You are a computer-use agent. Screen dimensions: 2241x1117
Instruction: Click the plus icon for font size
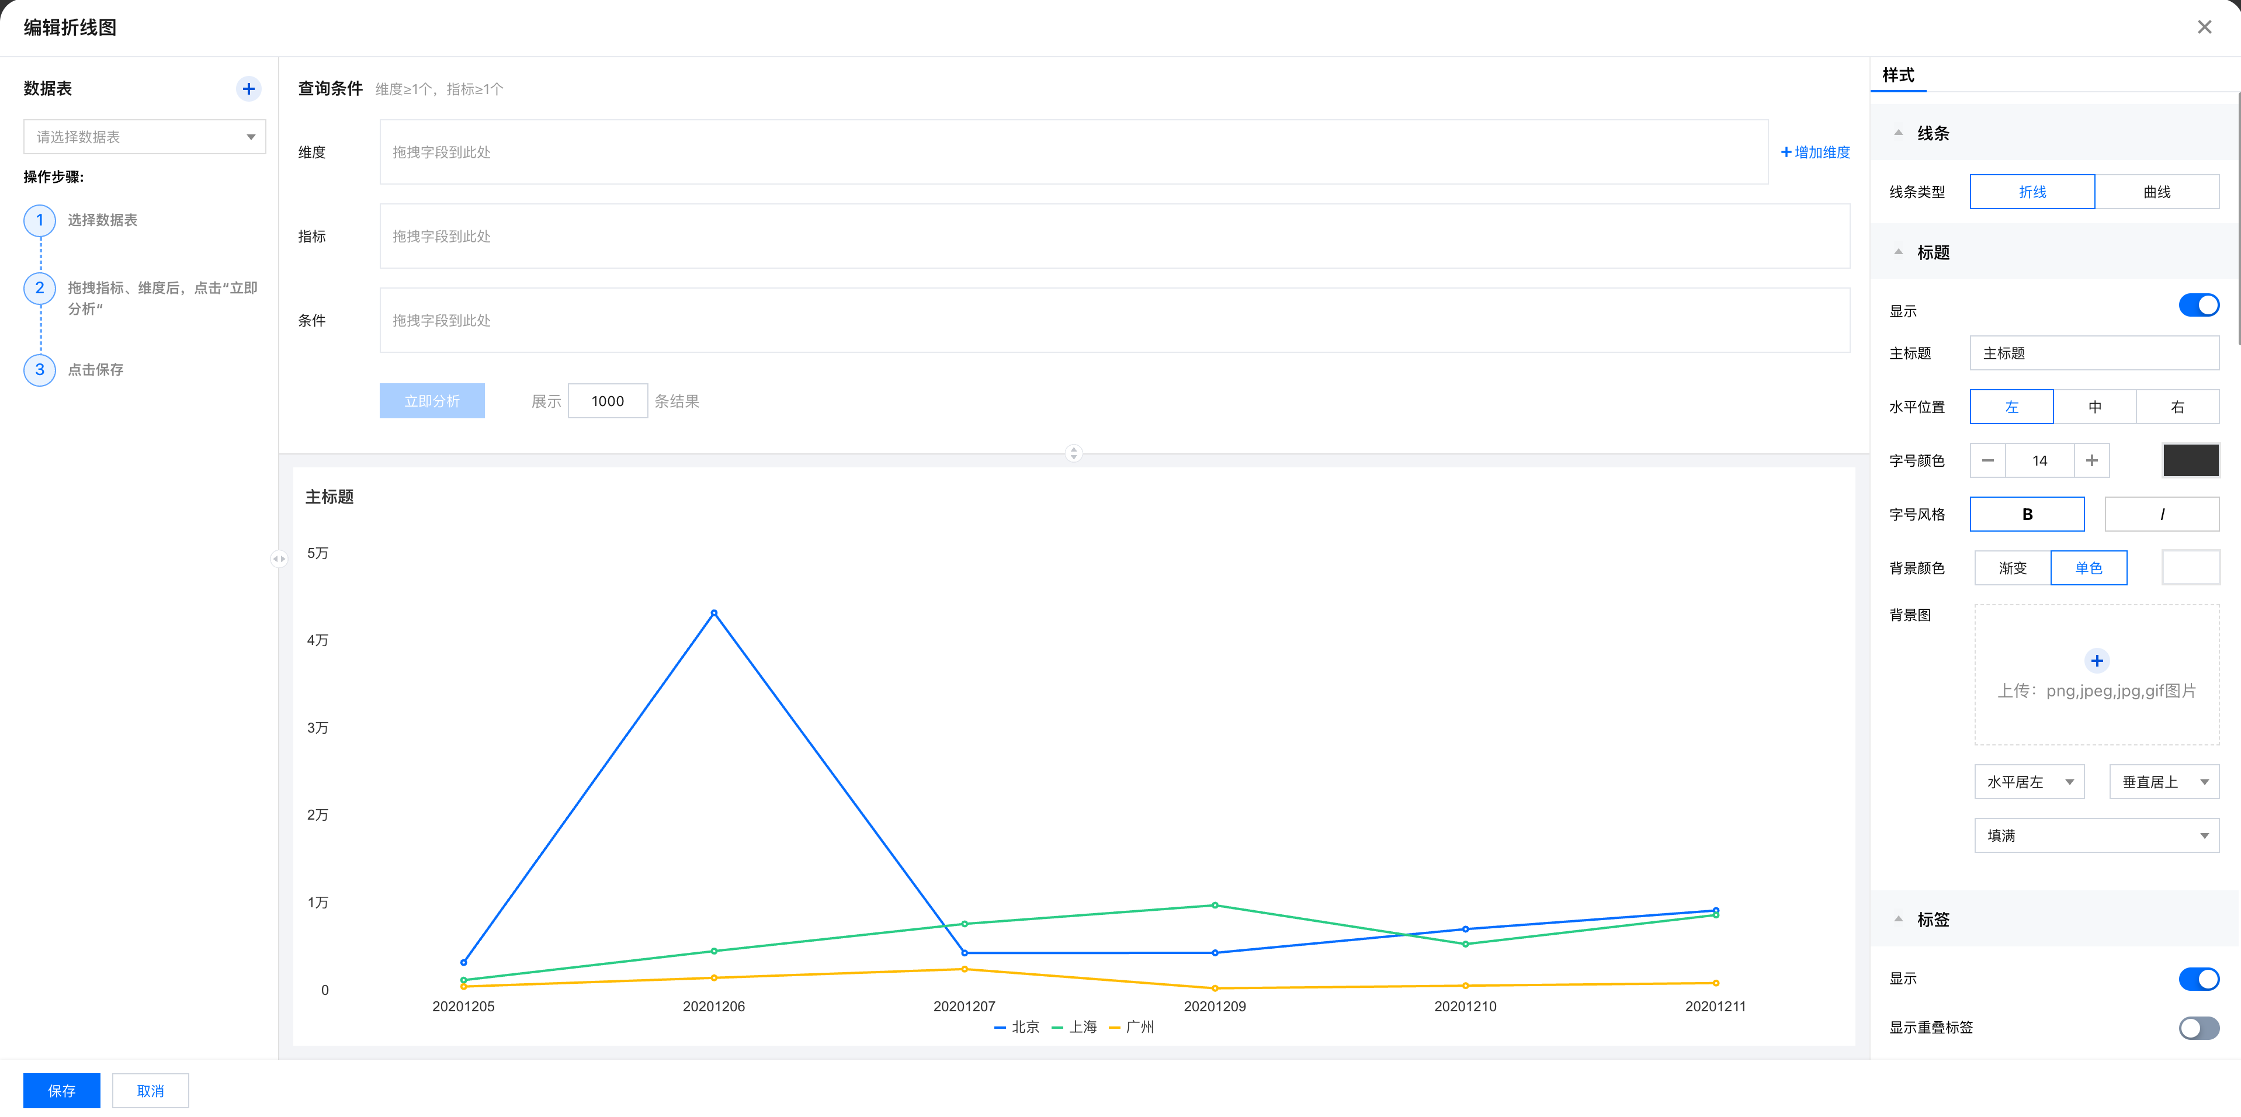pos(2092,461)
